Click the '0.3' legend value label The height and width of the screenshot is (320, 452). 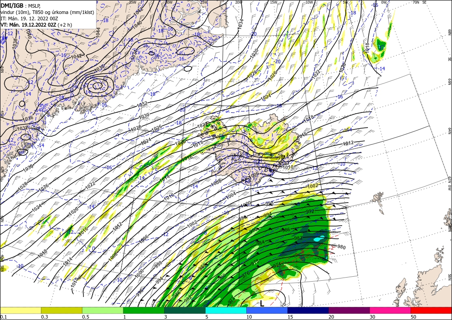click(x=44, y=317)
